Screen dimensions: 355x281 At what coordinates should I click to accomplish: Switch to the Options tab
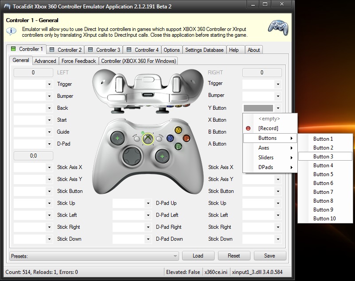coord(172,50)
